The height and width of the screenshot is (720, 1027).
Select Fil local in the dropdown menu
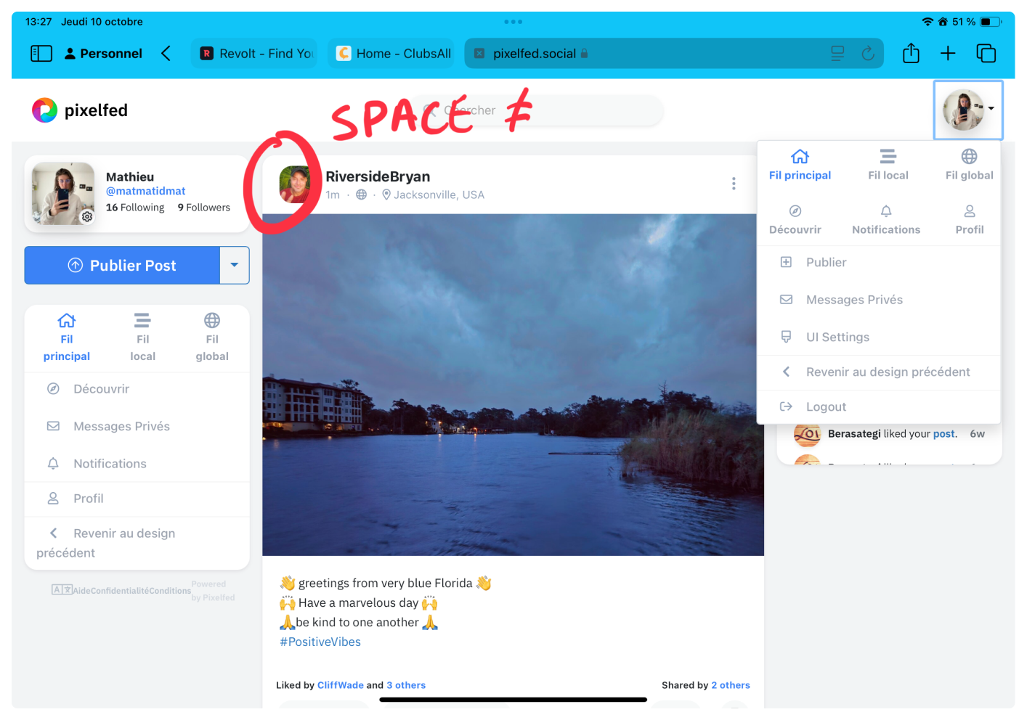888,165
